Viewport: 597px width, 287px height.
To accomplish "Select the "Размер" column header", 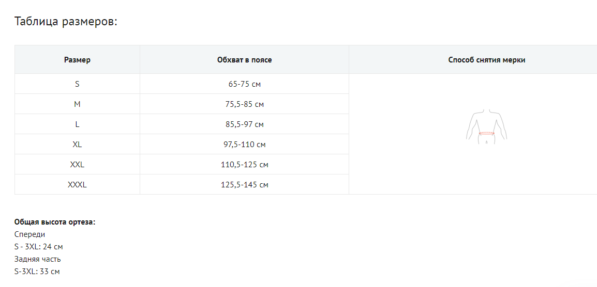I will 77,60.
